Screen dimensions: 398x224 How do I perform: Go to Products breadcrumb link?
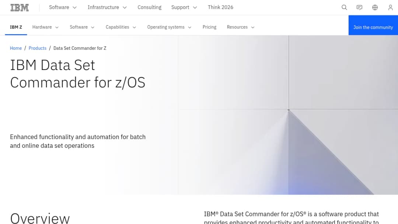(x=38, y=48)
